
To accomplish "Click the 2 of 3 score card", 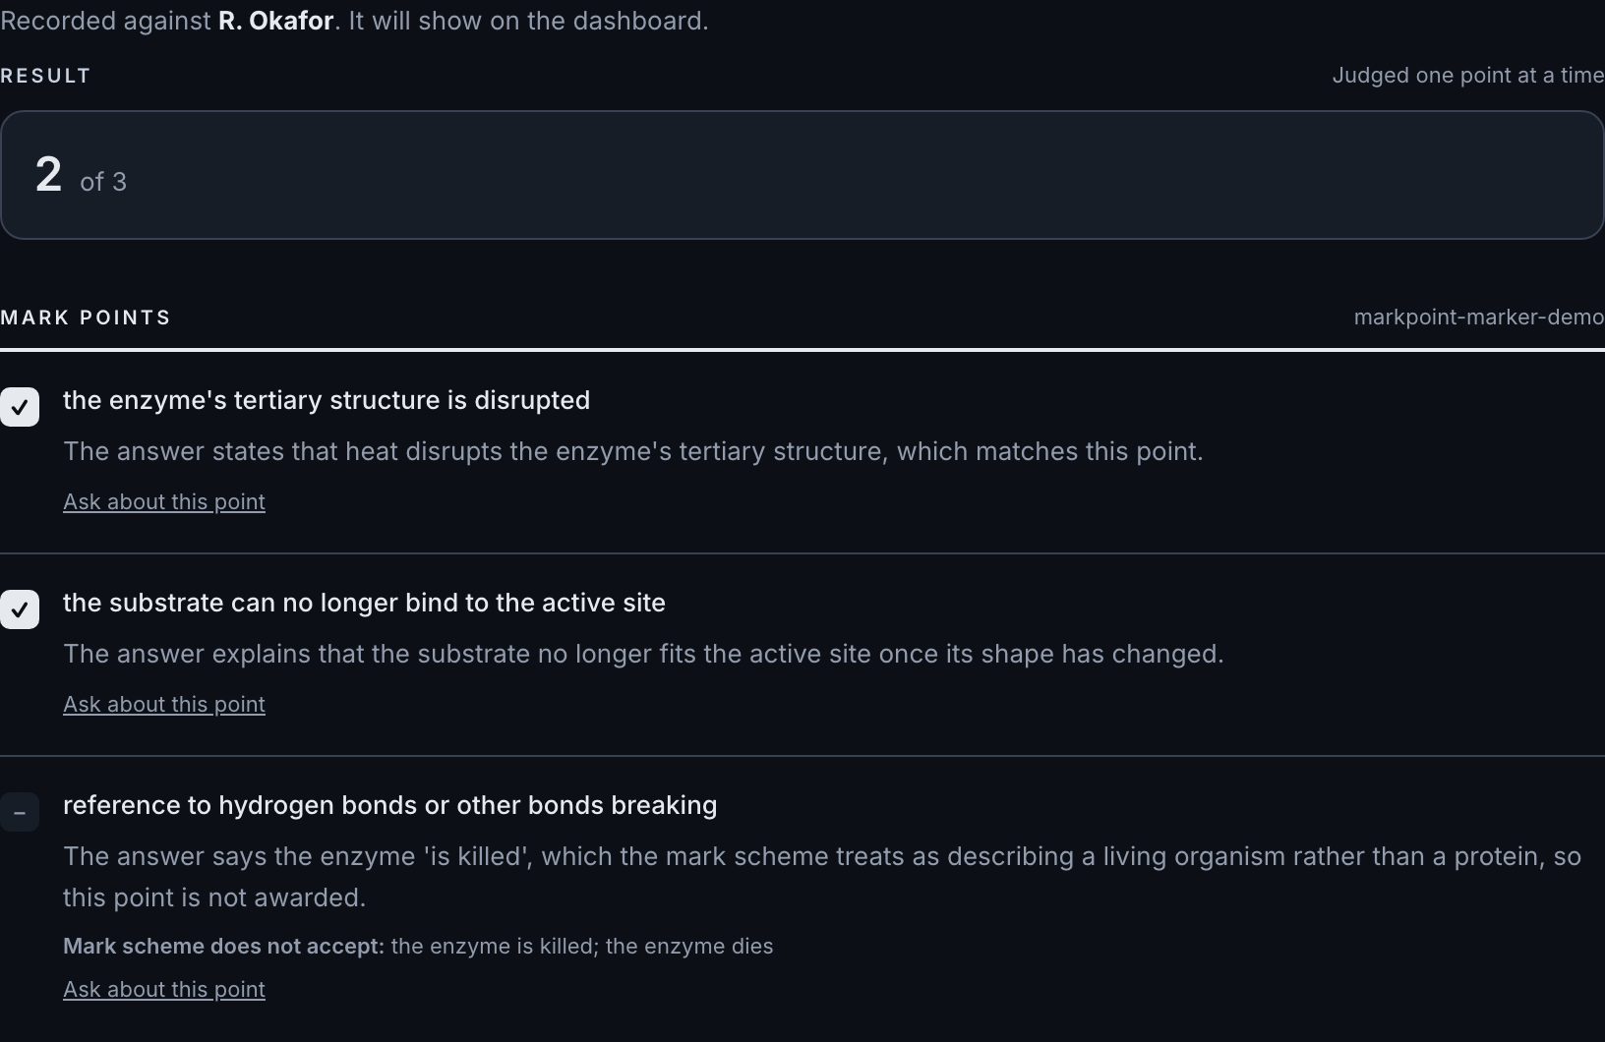I will (802, 175).
